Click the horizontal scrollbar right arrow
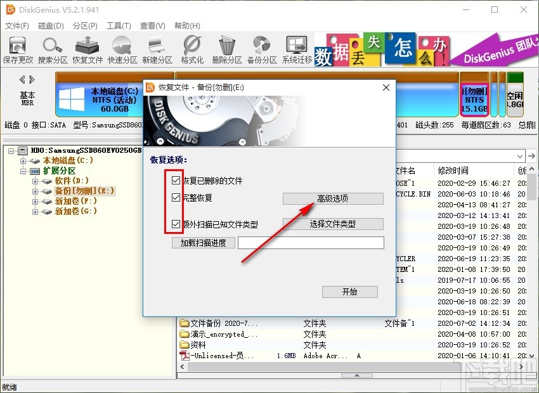This screenshot has width=539, height=393. coord(521,366)
